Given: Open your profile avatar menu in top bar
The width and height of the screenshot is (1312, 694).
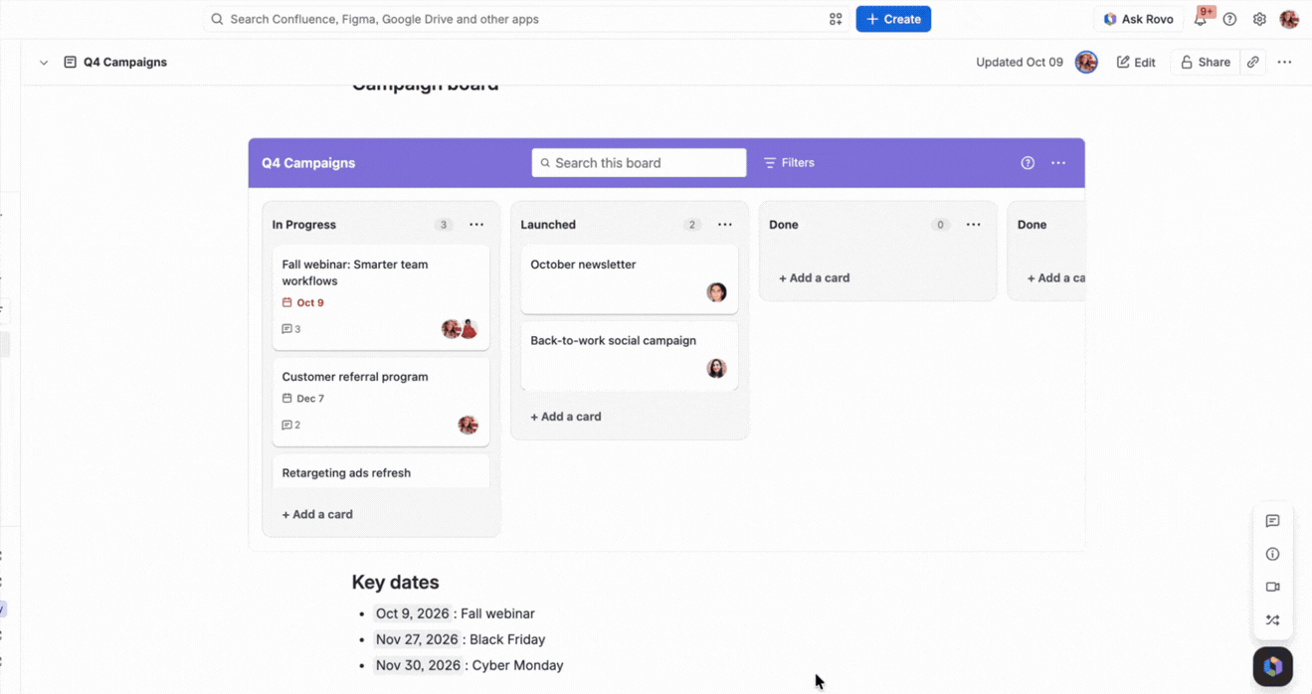Looking at the screenshot, I should point(1290,19).
